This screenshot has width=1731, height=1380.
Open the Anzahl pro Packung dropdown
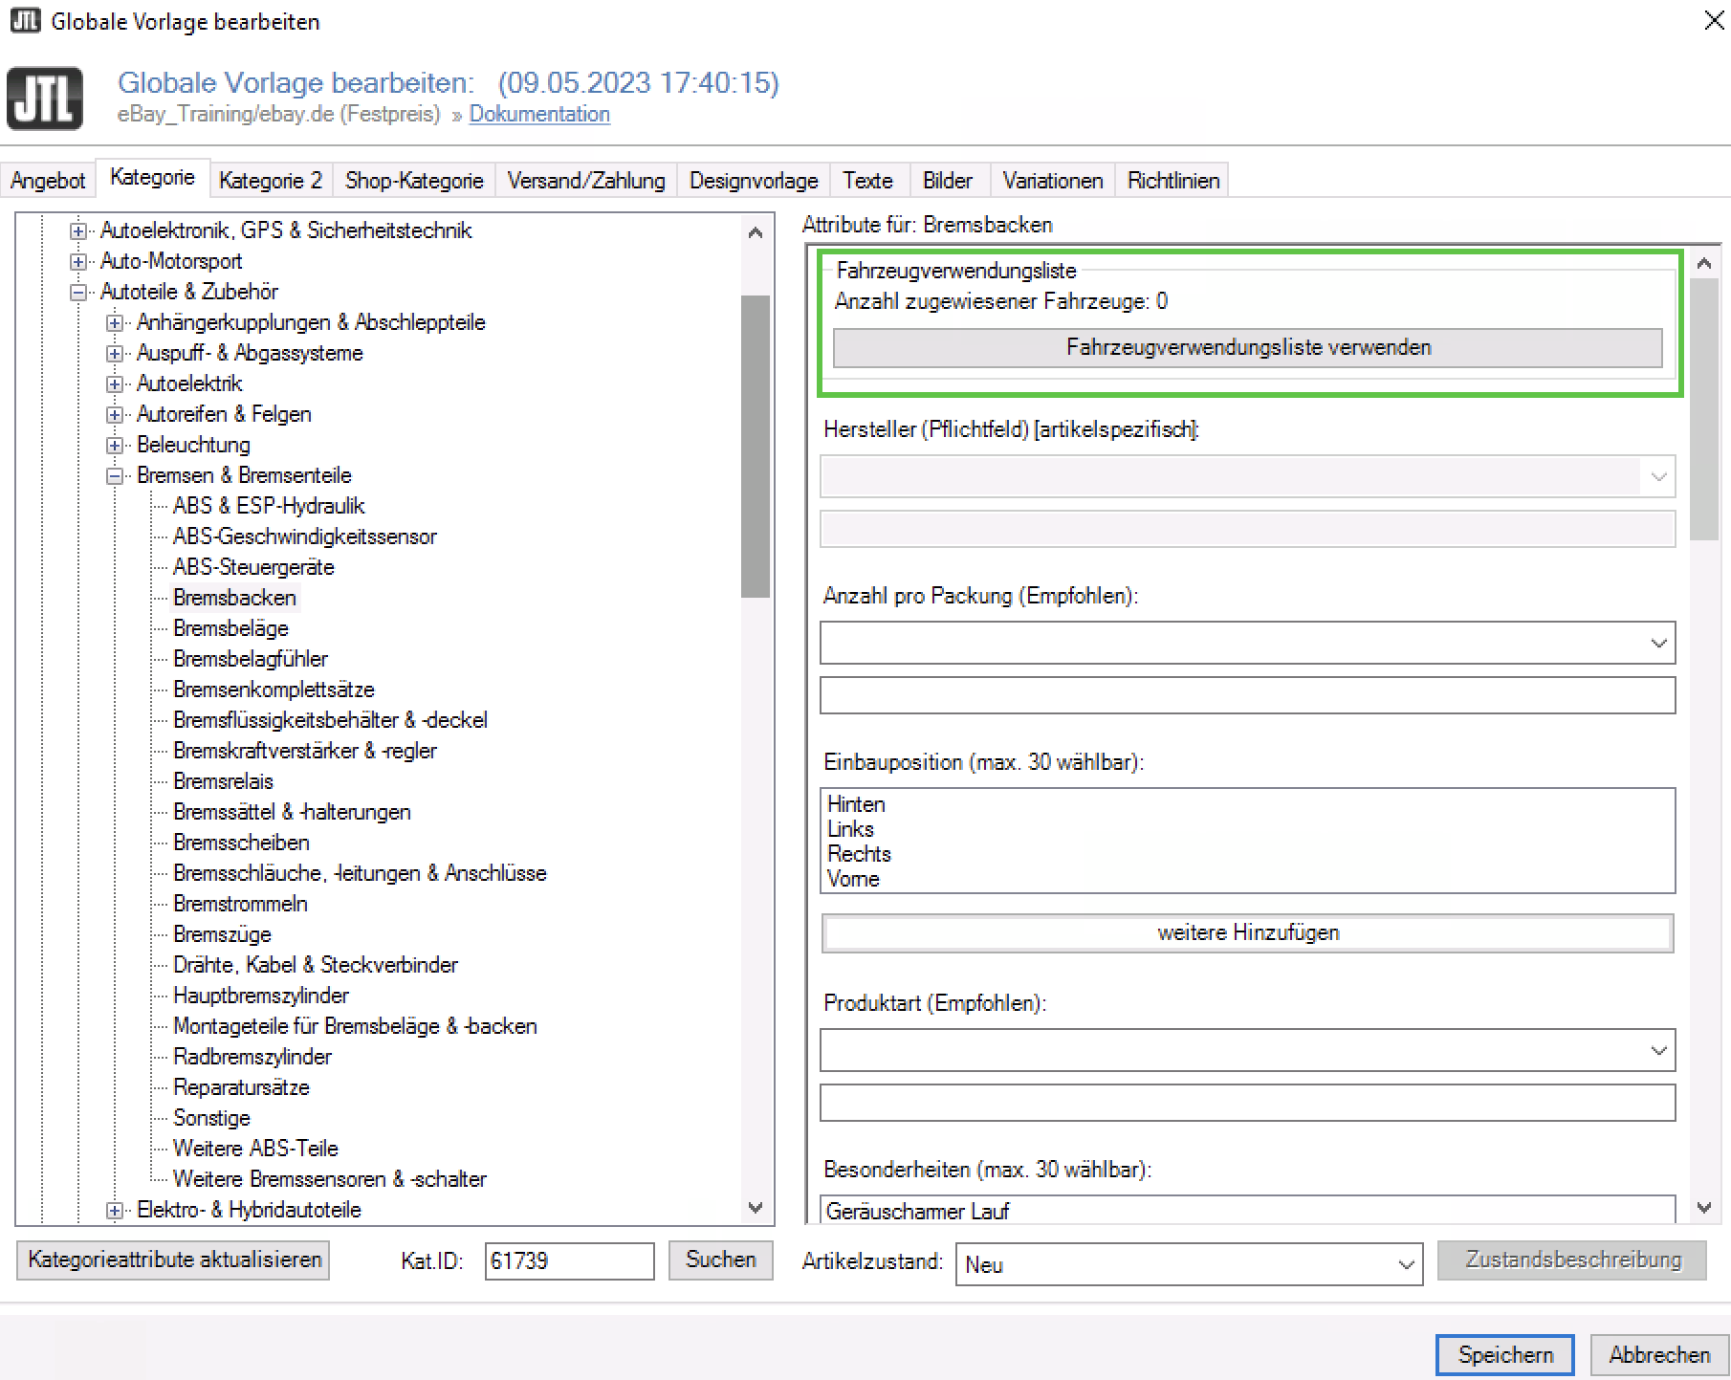coord(1657,644)
